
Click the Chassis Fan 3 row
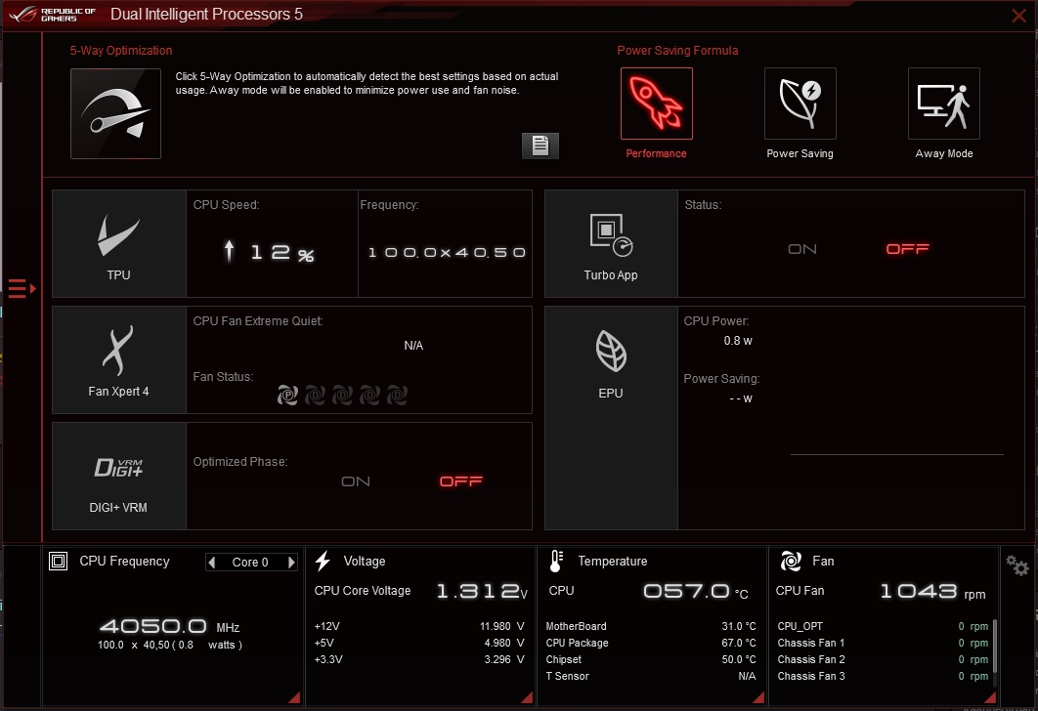click(883, 676)
